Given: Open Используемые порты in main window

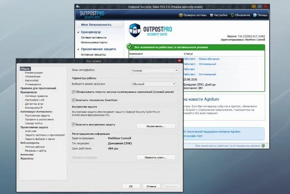Looking at the screenshot, I should pos(94,42).
